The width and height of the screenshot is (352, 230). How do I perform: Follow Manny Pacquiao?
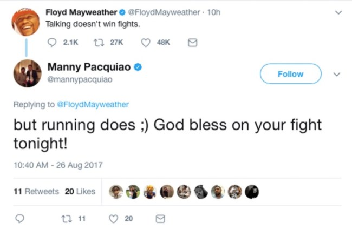pyautogui.click(x=290, y=74)
